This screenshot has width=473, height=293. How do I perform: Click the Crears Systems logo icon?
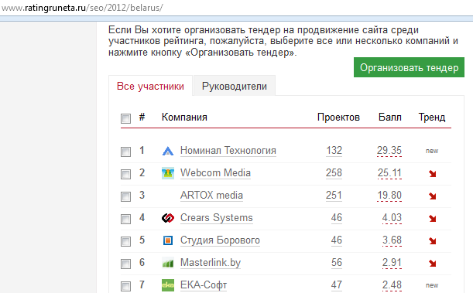point(168,218)
